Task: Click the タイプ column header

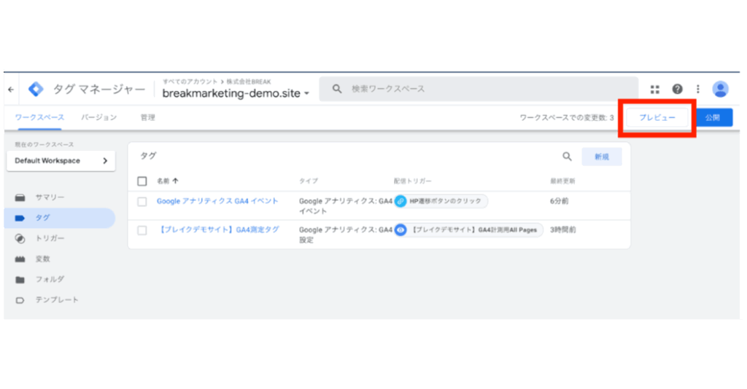Action: point(309,181)
